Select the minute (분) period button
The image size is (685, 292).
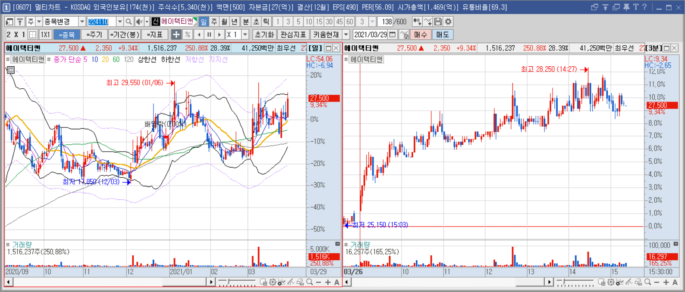pyautogui.click(x=246, y=22)
